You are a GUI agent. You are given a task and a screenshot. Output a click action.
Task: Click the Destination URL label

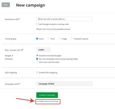click(x=12, y=19)
